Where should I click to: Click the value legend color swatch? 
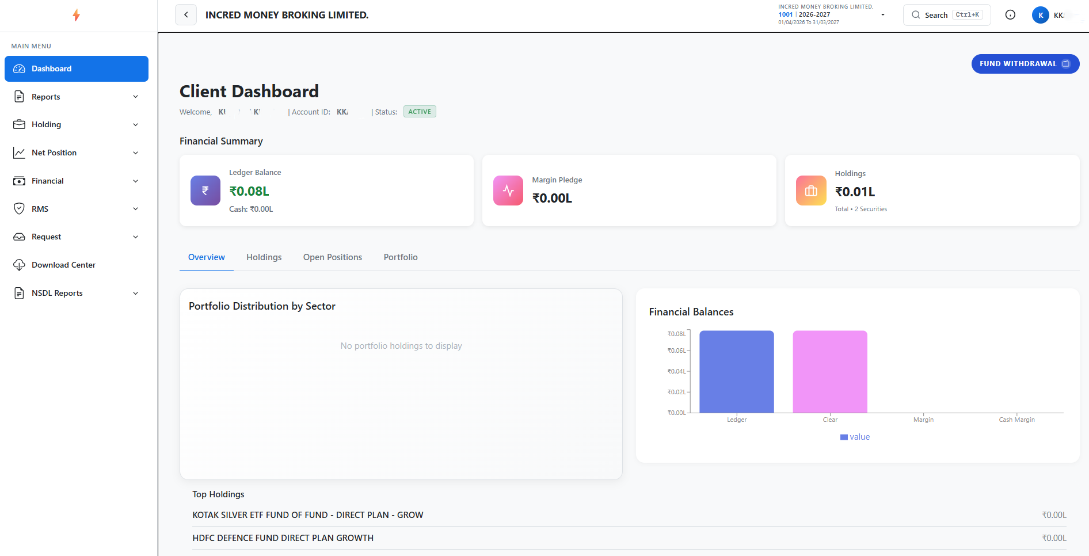point(844,437)
